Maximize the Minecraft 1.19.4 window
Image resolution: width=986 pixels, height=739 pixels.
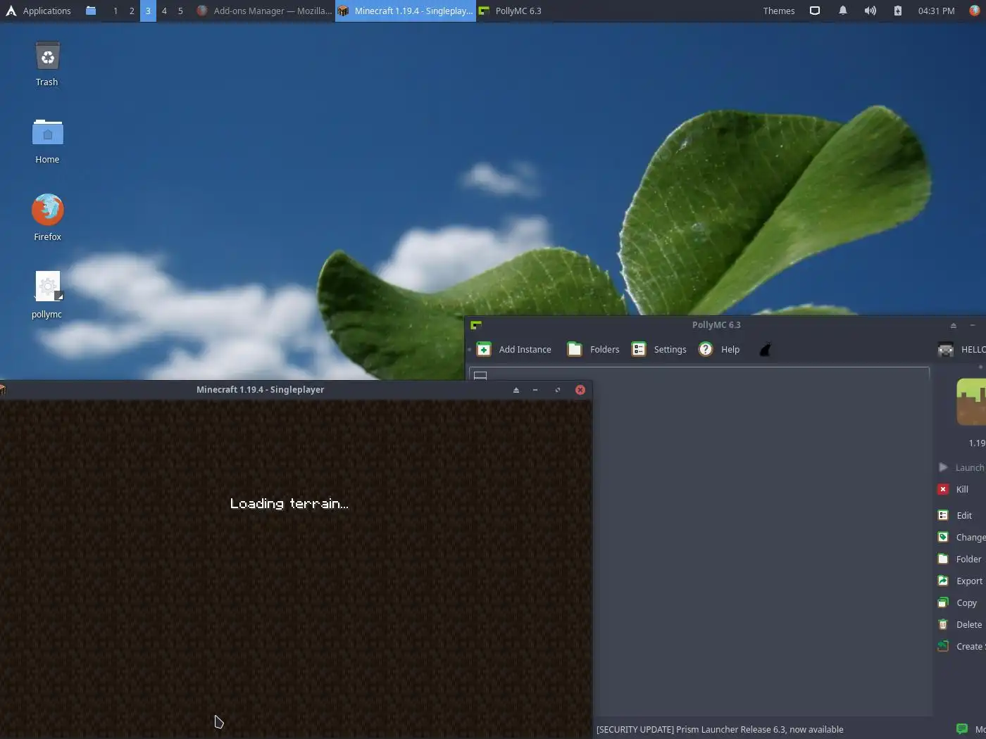pos(558,390)
